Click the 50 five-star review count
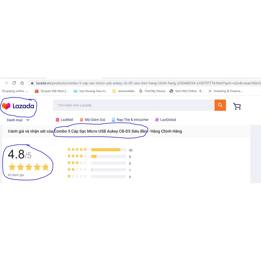Image resolution: width=261 pixels, height=261 pixels. 131,150
